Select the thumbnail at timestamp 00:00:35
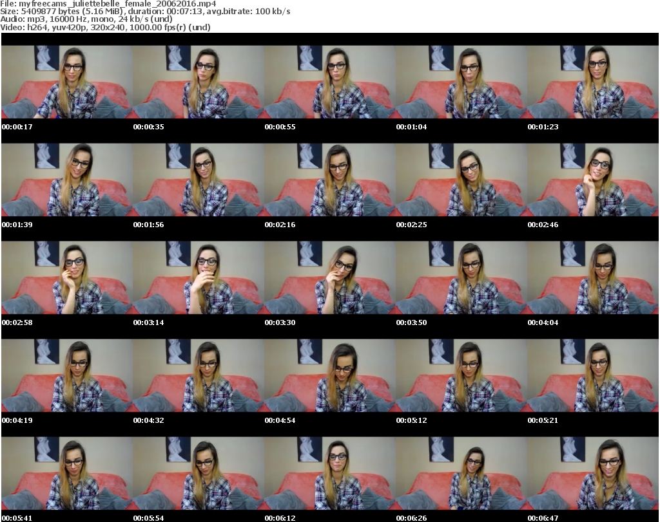 pyautogui.click(x=199, y=82)
